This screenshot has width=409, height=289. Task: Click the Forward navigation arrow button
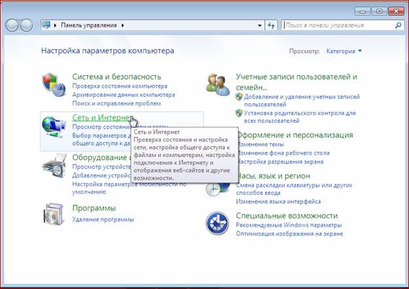26,25
